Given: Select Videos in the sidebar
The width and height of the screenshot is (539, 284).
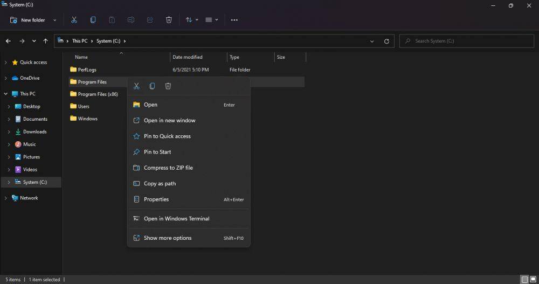Looking at the screenshot, I should [30, 170].
